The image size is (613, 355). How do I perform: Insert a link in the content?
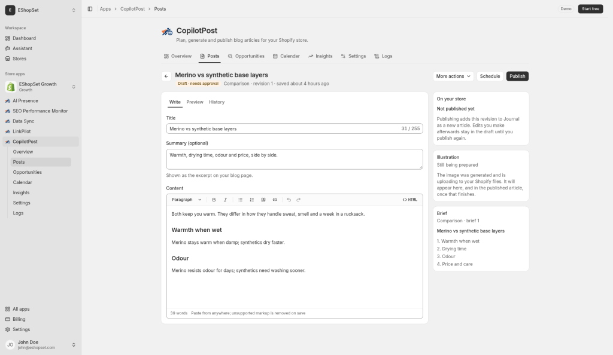tap(275, 200)
